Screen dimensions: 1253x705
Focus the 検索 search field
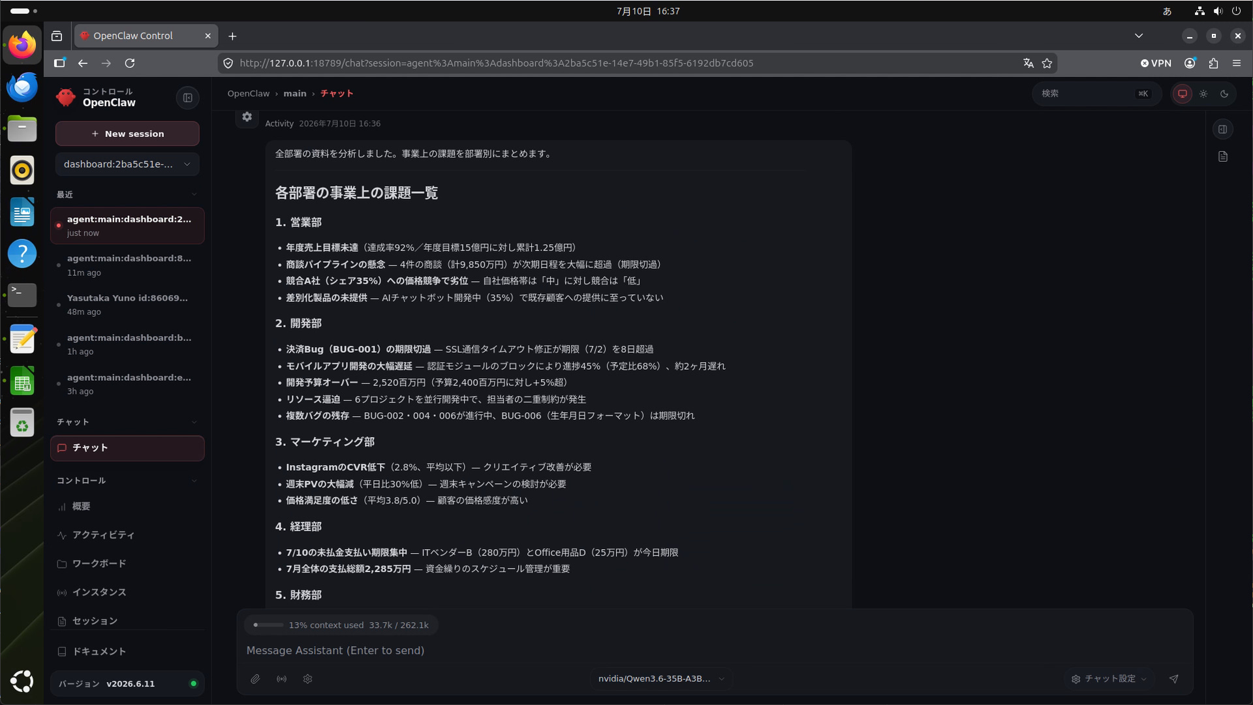1096,94
